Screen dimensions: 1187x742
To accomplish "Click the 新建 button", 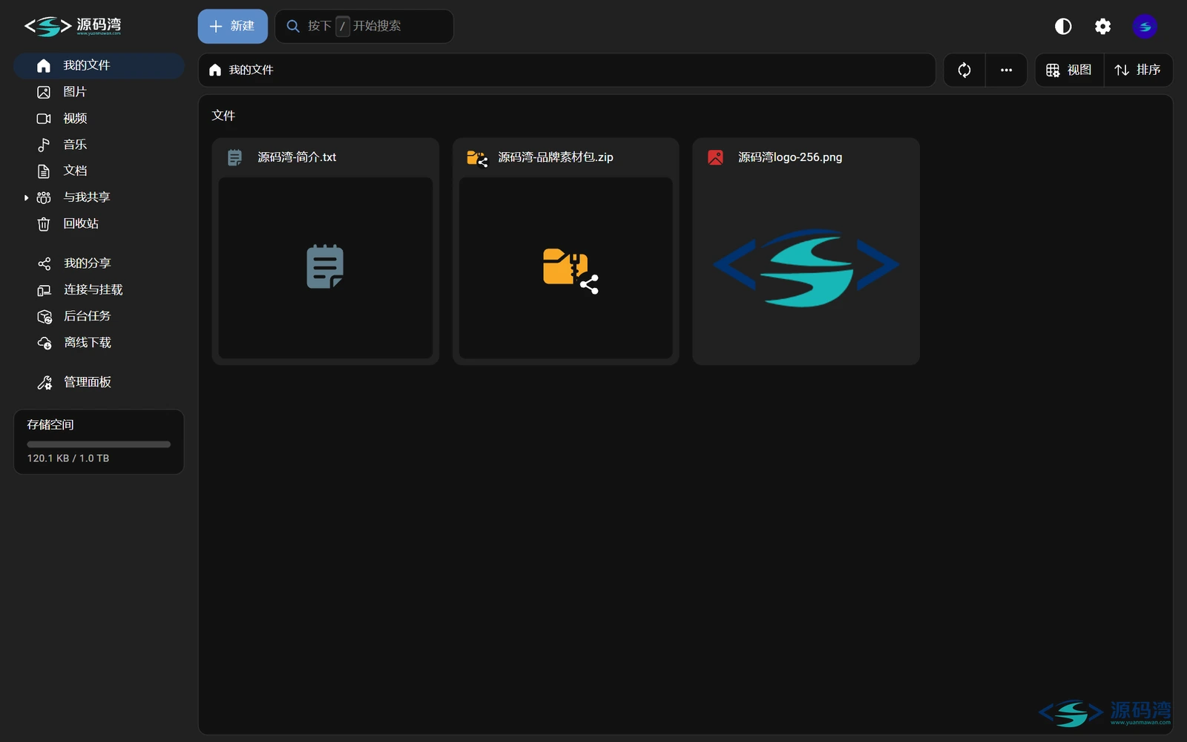I will pyautogui.click(x=232, y=26).
